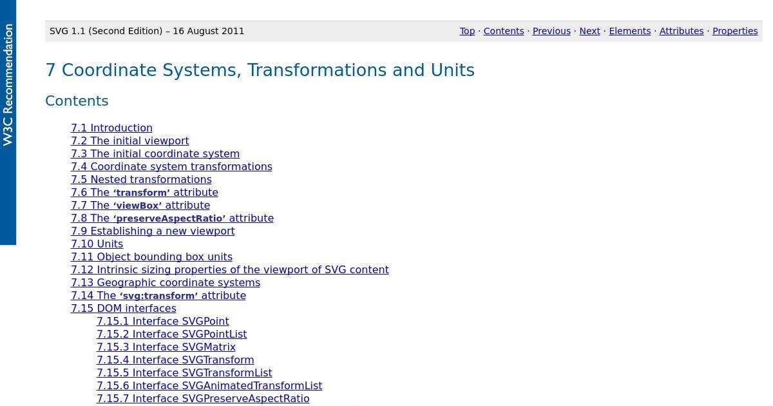Open 7.15.1 Interface SVGPoint

pyautogui.click(x=162, y=321)
